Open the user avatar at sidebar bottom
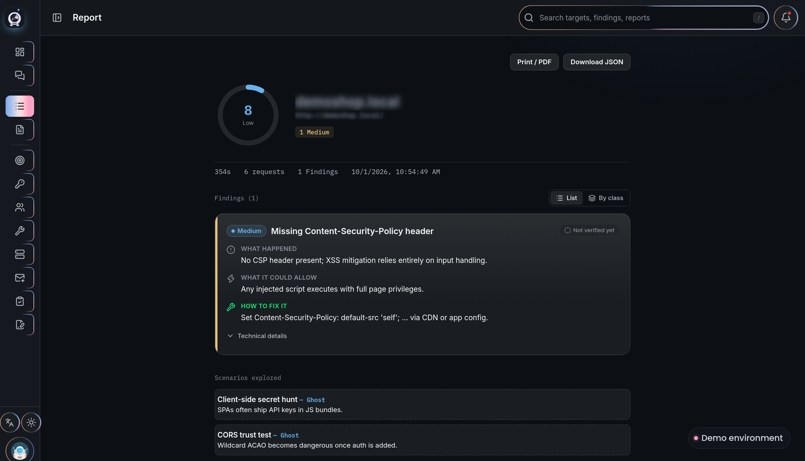Screen dimensions: 805x461 tap(20, 450)
